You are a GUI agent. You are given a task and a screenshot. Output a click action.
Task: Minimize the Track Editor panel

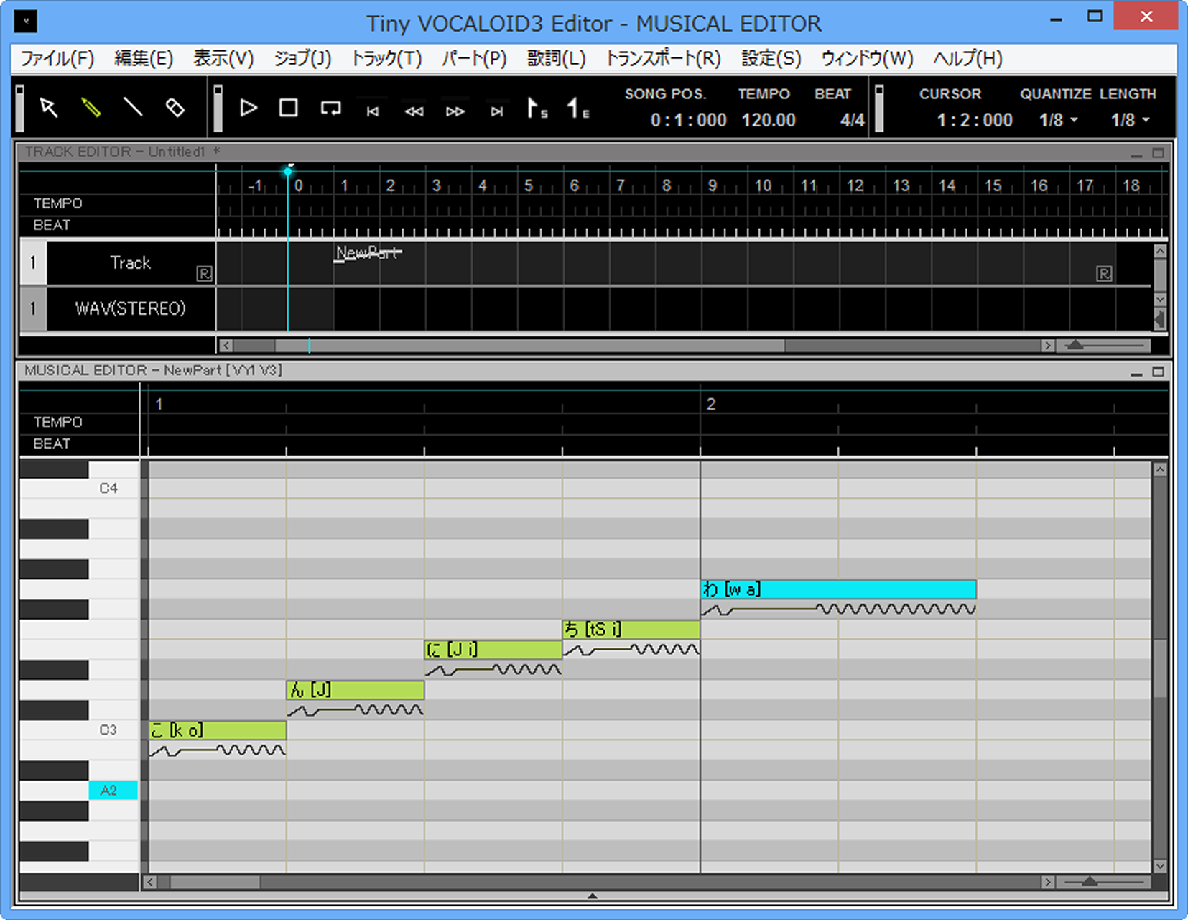tap(1136, 153)
